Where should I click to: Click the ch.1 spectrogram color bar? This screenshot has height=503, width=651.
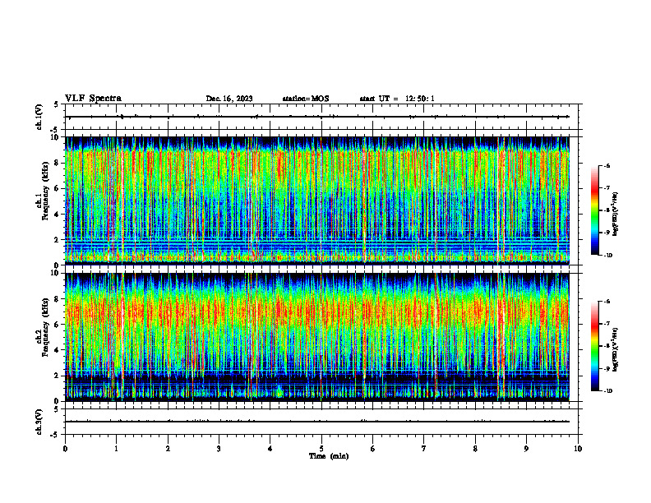pyautogui.click(x=595, y=210)
